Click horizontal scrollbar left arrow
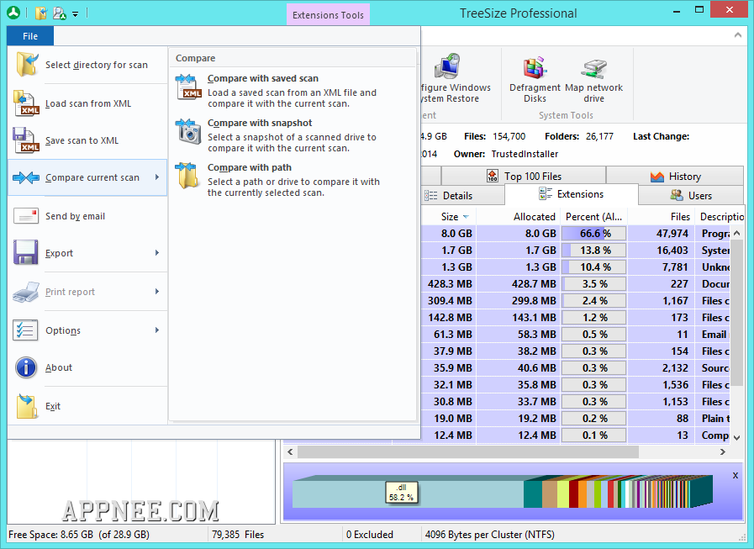Image resolution: width=754 pixels, height=549 pixels. (x=290, y=451)
